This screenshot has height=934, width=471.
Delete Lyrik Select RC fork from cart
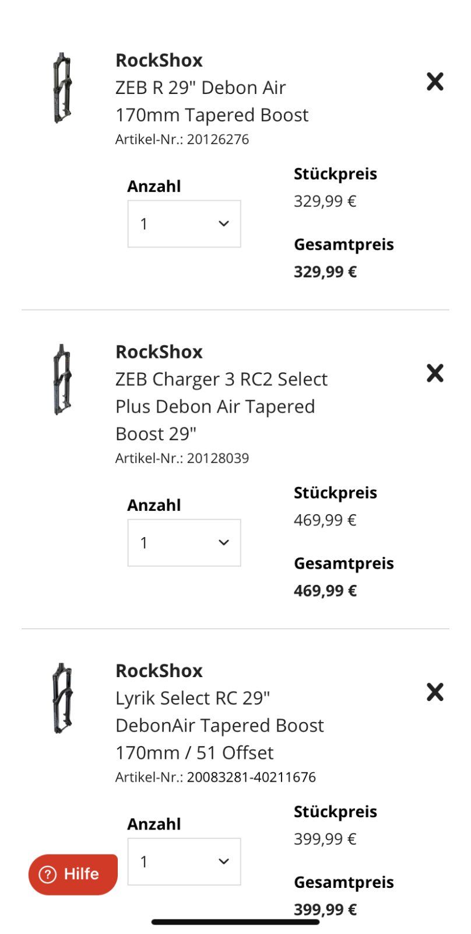(435, 692)
